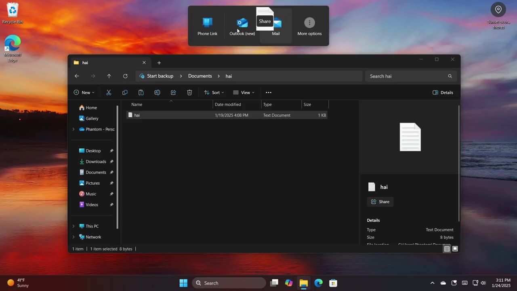Navigate to Documents breadcrumb

click(200, 76)
